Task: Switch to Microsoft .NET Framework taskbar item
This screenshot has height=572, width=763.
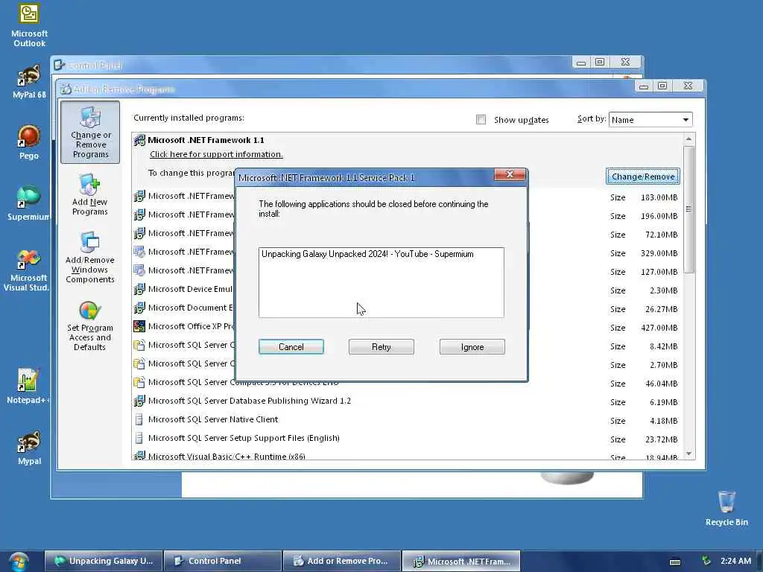Action: point(460,561)
